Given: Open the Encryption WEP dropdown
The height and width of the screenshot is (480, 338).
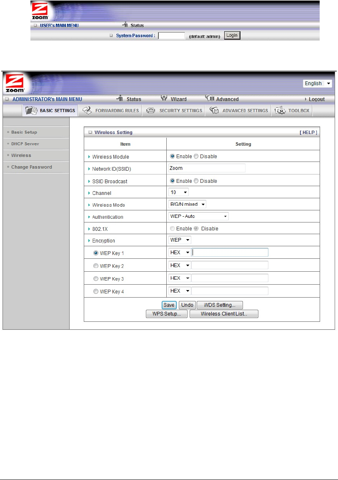Looking at the screenshot, I should 180,240.
